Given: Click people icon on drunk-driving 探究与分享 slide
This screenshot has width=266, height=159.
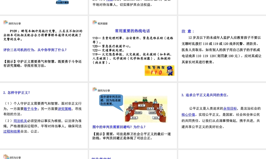Looking at the screenshot, I should [x=6, y=23].
